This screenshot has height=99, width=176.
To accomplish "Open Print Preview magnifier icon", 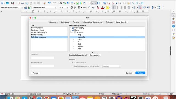I will point(26,3).
